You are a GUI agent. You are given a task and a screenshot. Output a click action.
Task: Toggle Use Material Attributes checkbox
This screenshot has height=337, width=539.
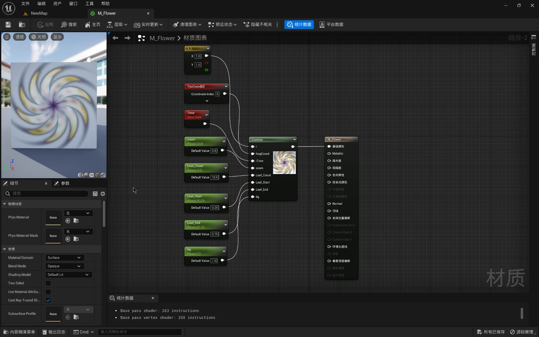tap(48, 292)
